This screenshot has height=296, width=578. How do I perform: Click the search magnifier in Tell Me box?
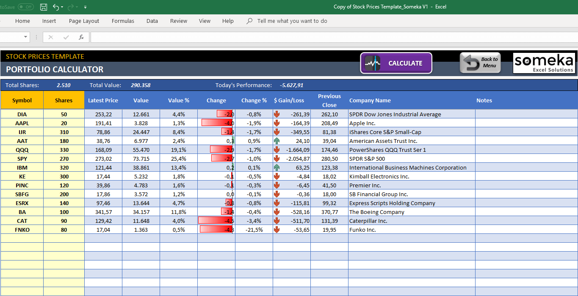coord(249,21)
